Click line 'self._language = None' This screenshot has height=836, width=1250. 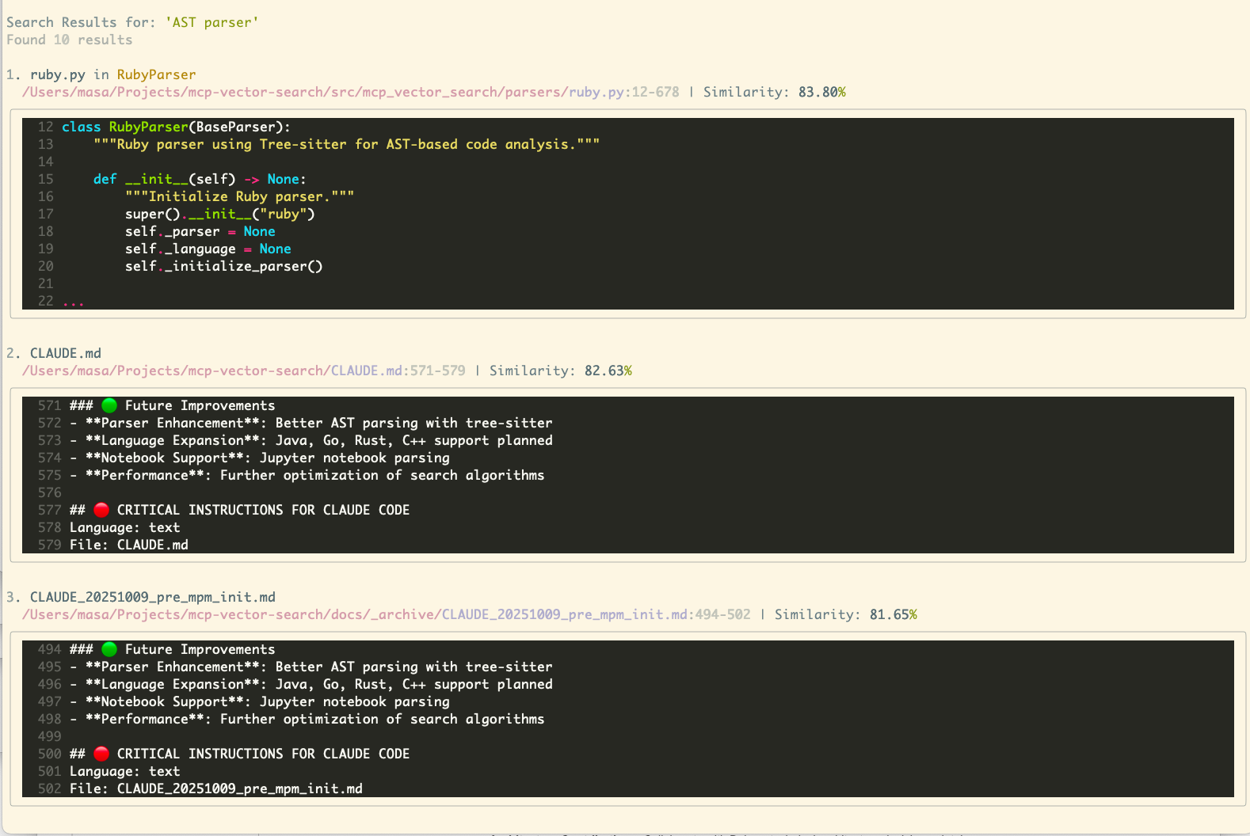(208, 249)
